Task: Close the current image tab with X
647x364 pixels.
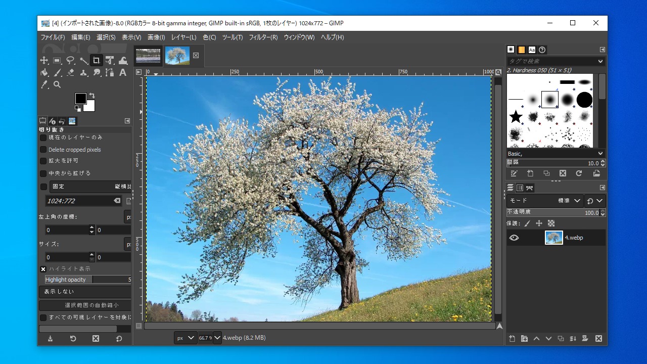Action: (196, 55)
